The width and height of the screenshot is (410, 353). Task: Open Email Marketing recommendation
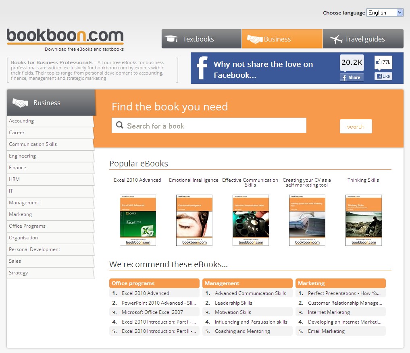326,331
